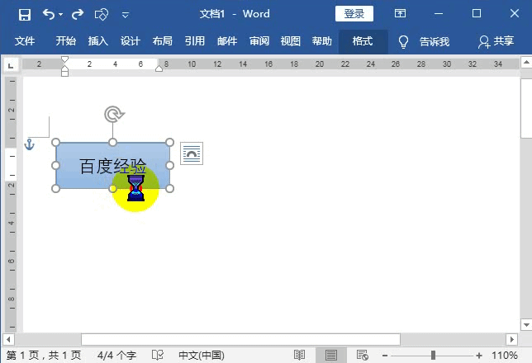Switch to the 插入 tab
Screen dimensions: 532x363
98,41
